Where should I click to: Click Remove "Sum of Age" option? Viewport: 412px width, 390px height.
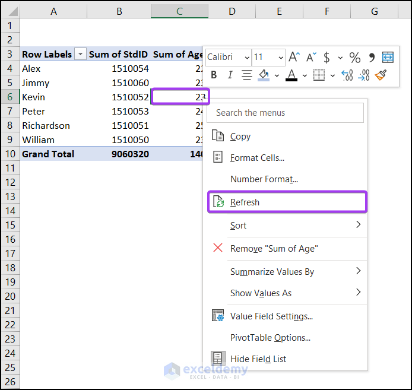pos(274,249)
